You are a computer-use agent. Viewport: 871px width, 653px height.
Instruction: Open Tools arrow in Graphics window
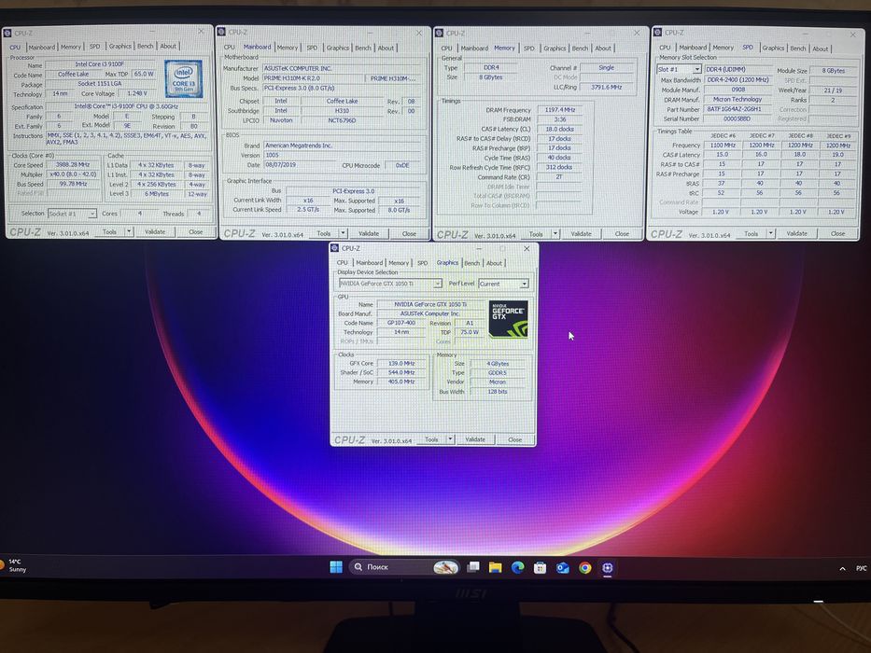[x=450, y=439]
